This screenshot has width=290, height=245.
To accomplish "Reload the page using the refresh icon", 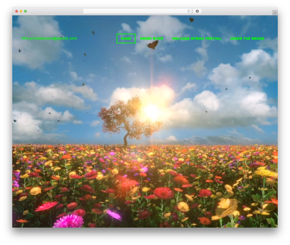I will pos(188,12).
